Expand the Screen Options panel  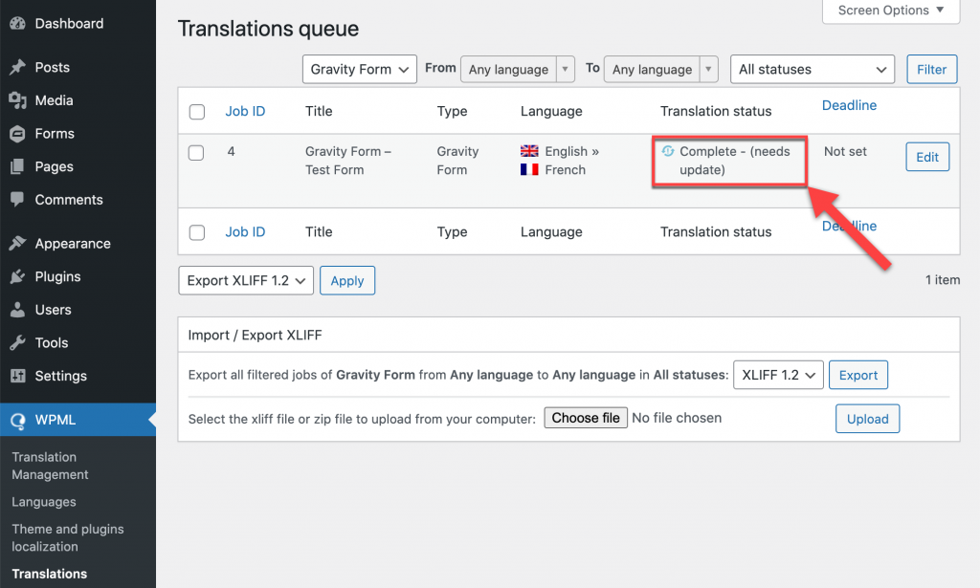click(x=891, y=11)
